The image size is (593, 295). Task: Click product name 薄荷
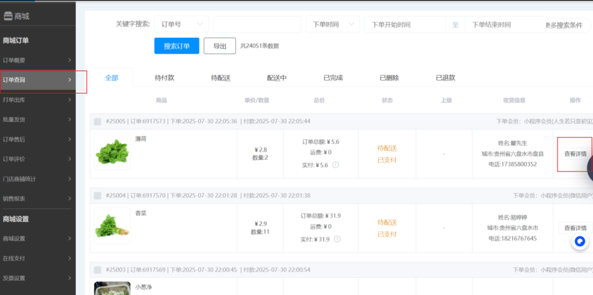(141, 139)
